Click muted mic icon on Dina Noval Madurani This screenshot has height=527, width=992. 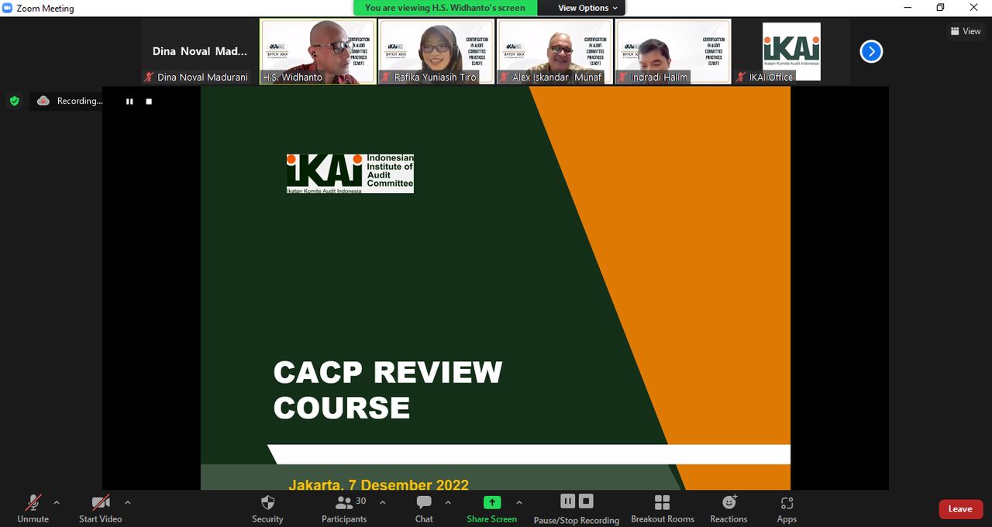point(149,77)
